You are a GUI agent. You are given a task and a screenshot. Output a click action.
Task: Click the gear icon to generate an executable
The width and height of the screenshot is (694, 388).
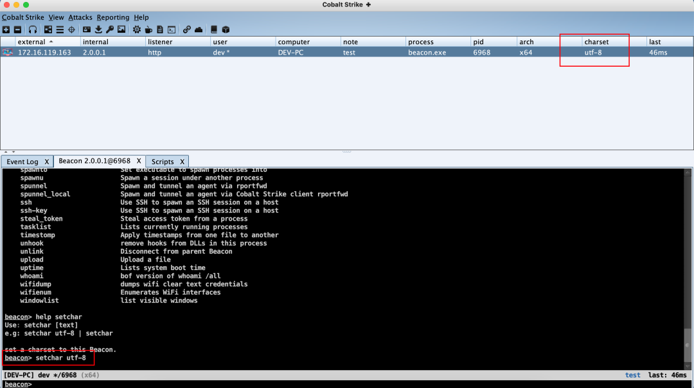137,30
